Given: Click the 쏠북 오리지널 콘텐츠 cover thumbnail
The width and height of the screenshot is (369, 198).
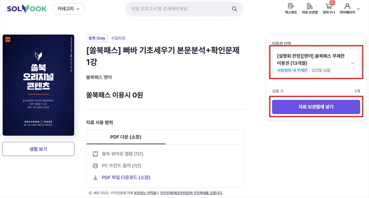Looking at the screenshot, I should [x=38, y=85].
